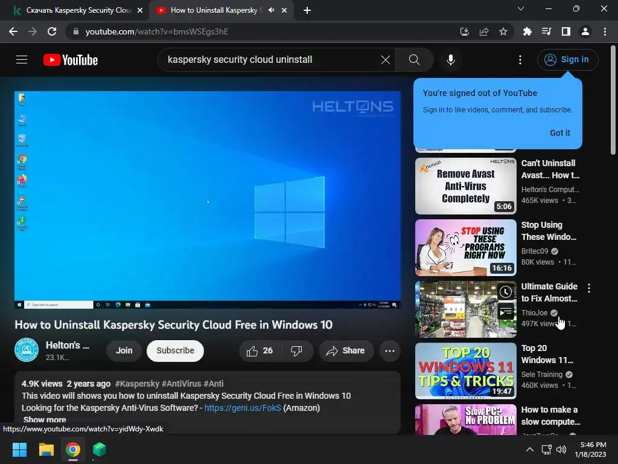Start voice search with microphone icon
This screenshot has width=618, height=464.
(x=450, y=60)
